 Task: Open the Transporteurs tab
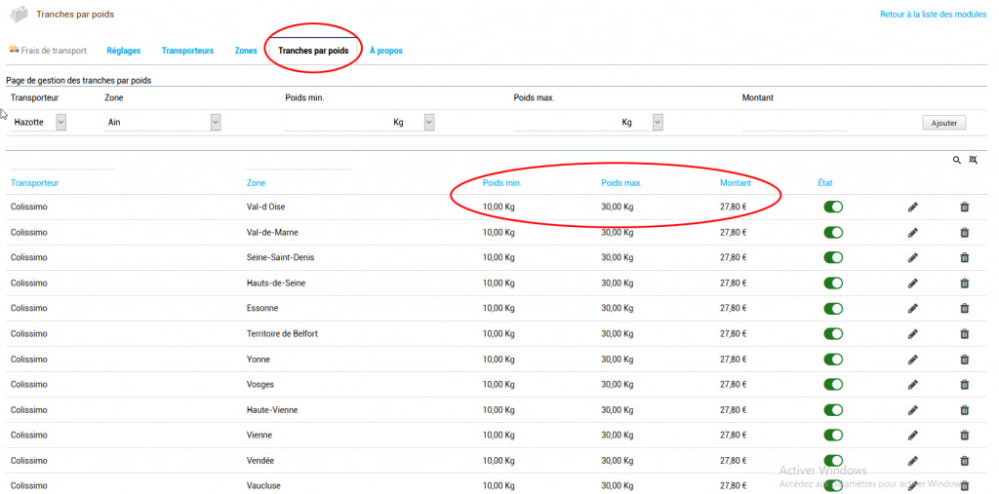pyautogui.click(x=187, y=51)
